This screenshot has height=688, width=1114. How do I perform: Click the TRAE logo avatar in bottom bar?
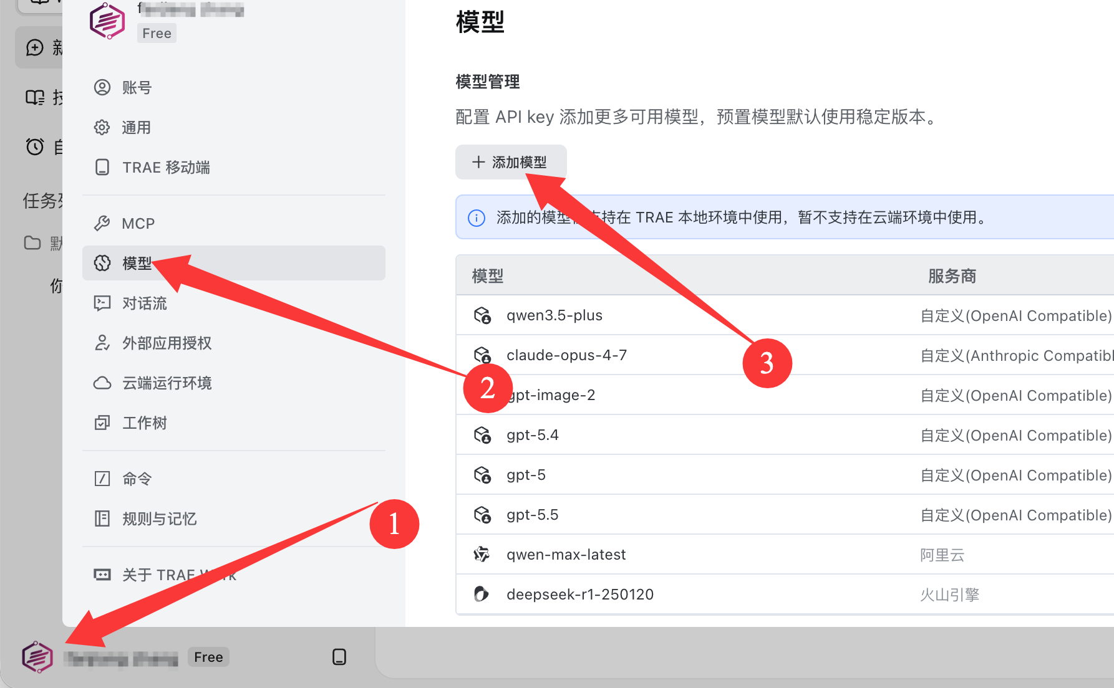tap(37, 657)
